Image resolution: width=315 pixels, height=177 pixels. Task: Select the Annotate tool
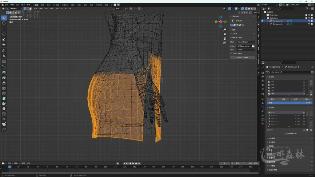coord(4,50)
